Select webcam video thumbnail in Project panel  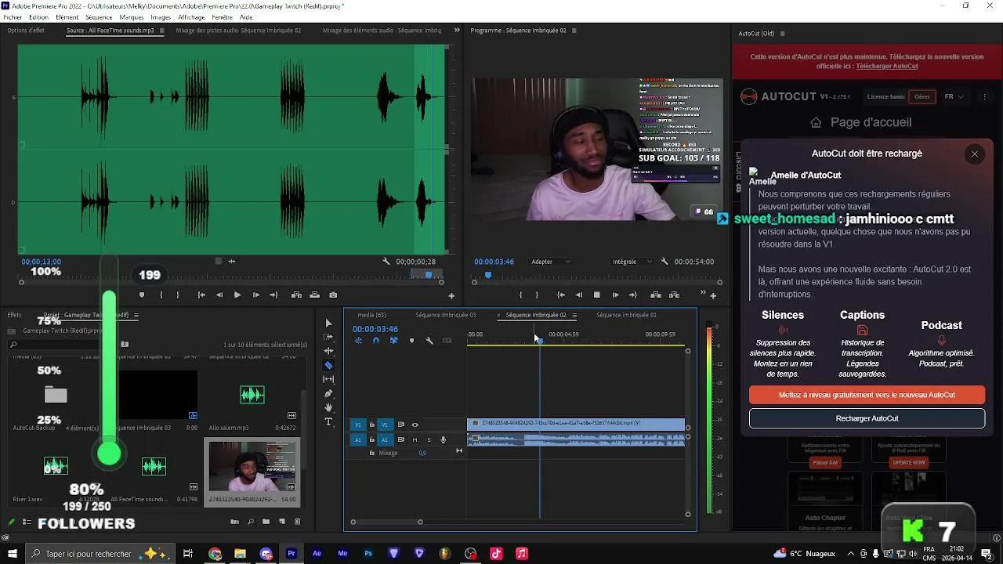pyautogui.click(x=252, y=466)
